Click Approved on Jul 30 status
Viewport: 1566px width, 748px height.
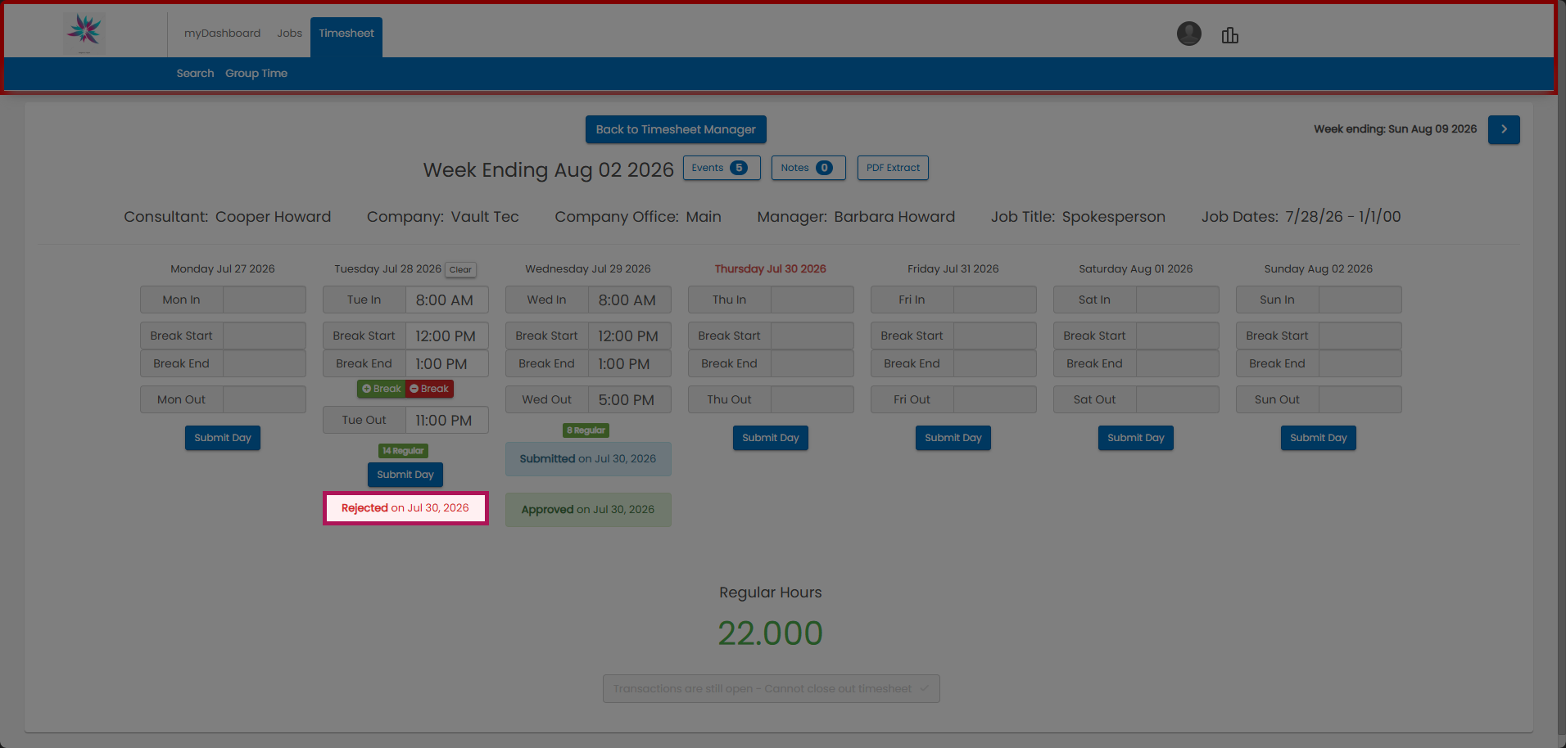588,509
